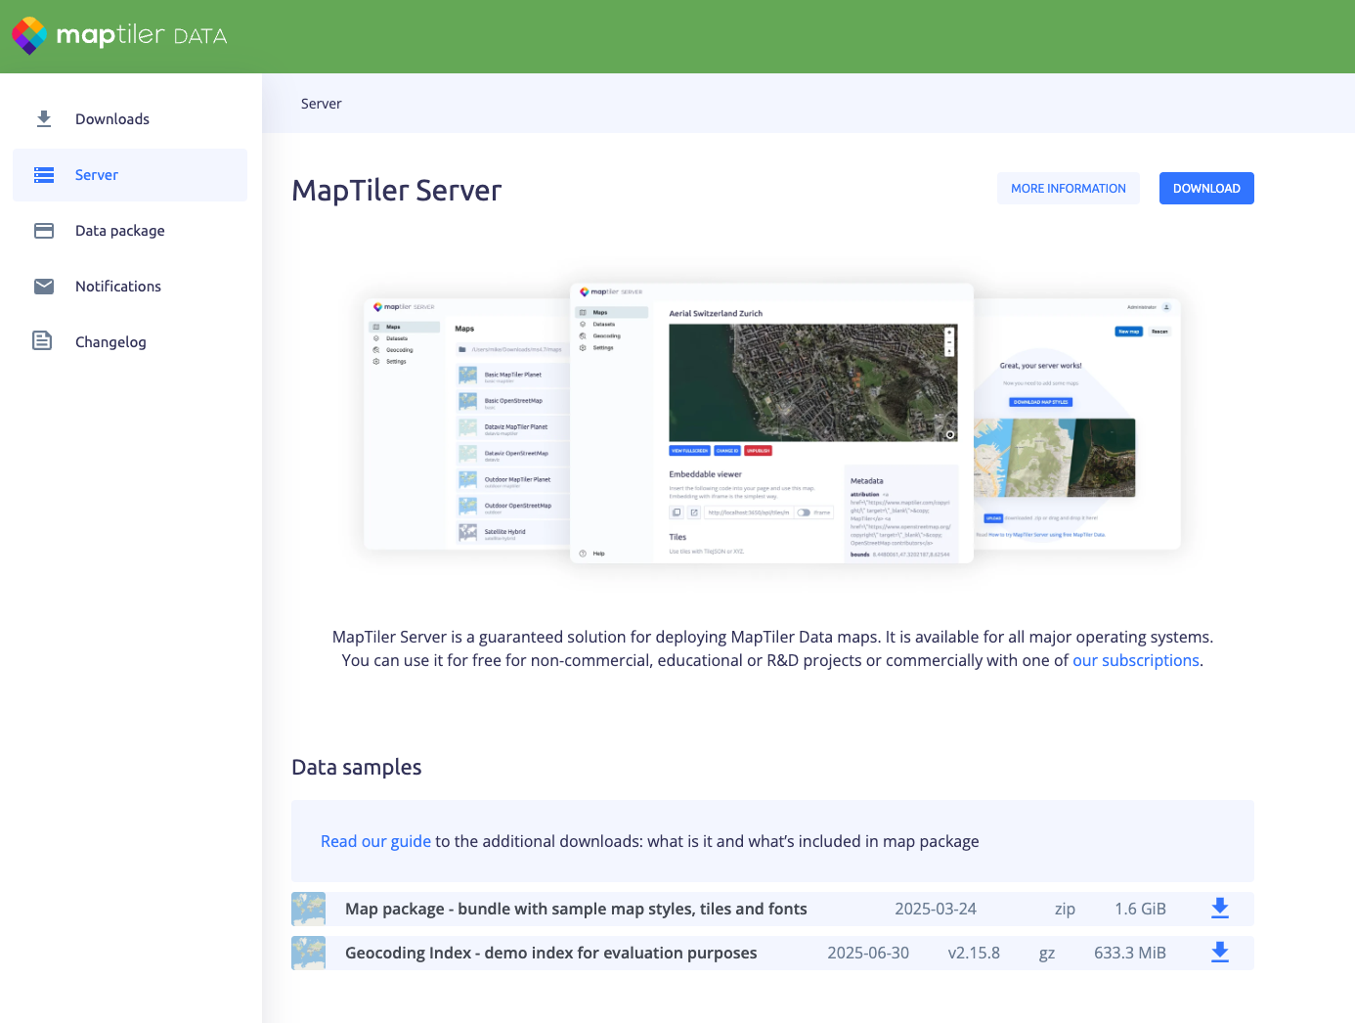Go to Data package page
The height and width of the screenshot is (1023, 1355).
(130, 231)
